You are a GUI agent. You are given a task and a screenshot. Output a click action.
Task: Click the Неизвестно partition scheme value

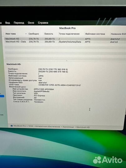pyautogui.click(x=40, y=100)
